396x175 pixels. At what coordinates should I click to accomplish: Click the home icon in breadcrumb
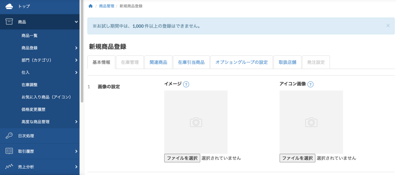[x=90, y=6]
